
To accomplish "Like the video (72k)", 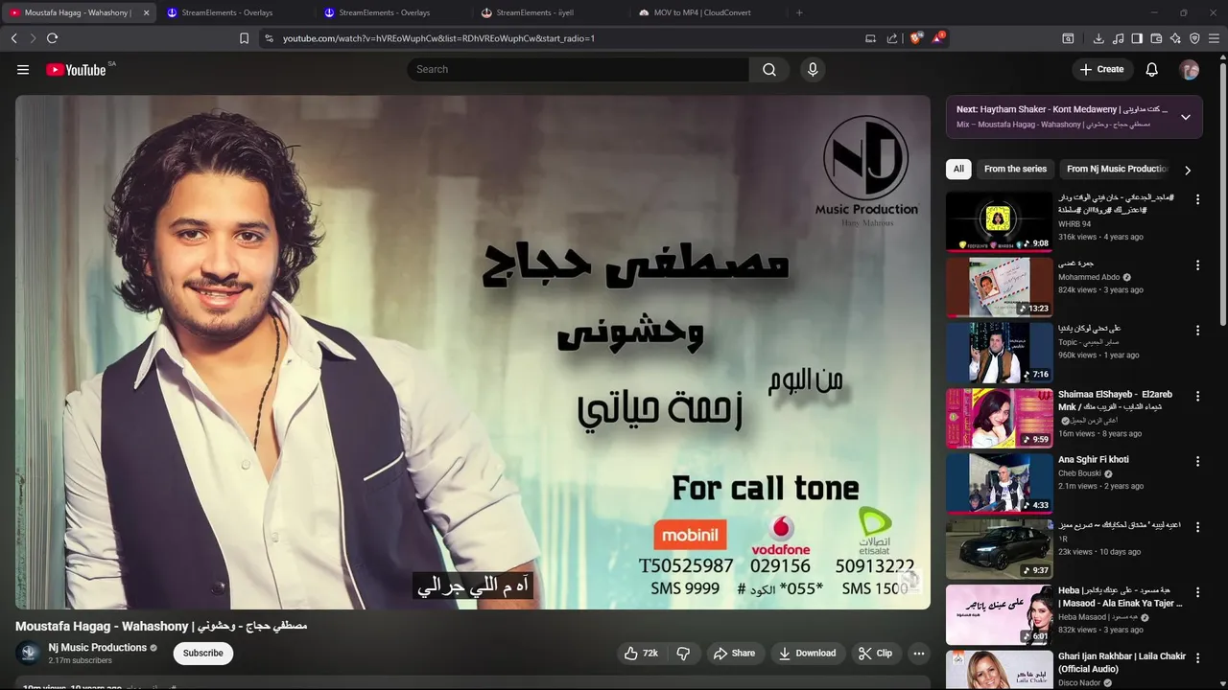I will [641, 654].
